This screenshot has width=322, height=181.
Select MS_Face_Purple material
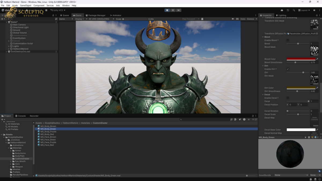48,142
